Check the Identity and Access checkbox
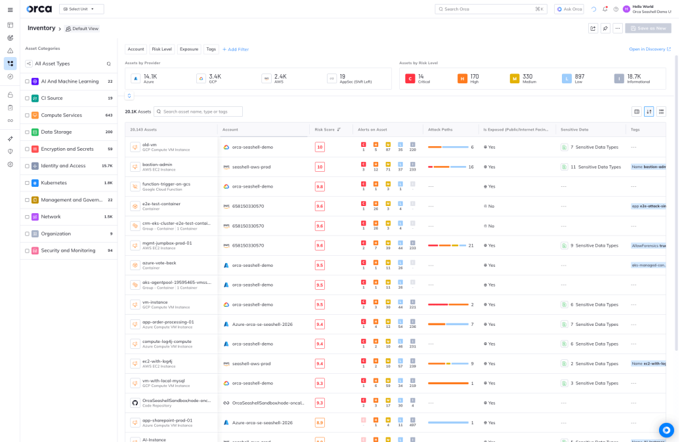The width and height of the screenshot is (684, 442). [27, 166]
